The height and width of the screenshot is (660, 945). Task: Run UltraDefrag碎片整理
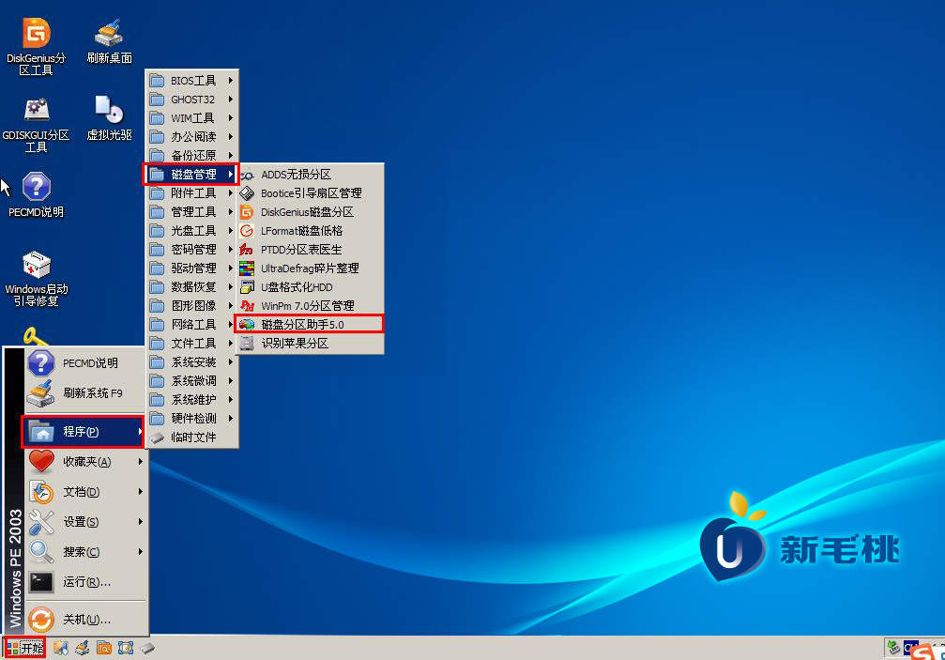(x=310, y=269)
